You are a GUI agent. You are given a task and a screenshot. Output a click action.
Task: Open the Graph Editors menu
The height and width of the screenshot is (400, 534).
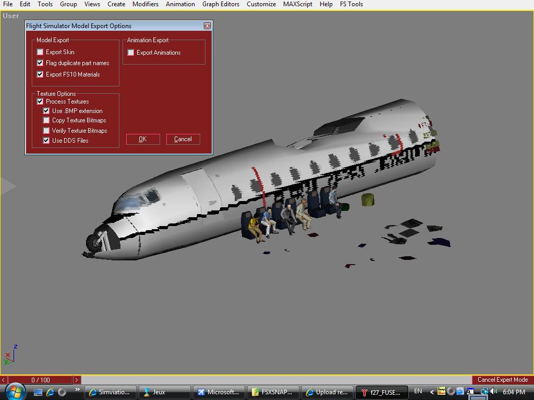point(221,4)
